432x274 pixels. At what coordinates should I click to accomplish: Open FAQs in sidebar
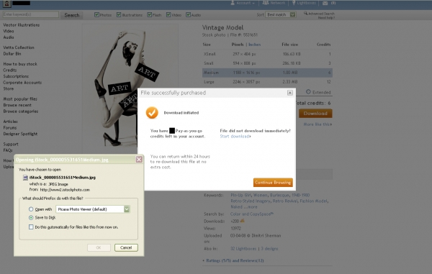coord(8,150)
